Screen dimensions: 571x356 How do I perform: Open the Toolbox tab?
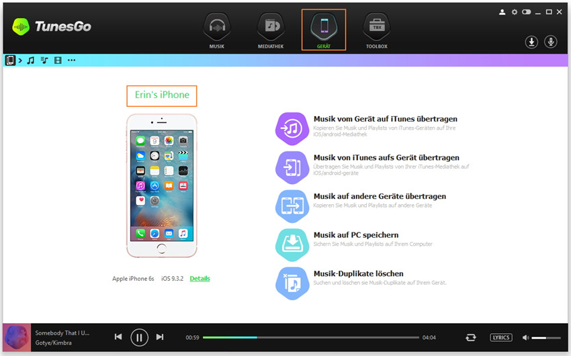point(377,31)
